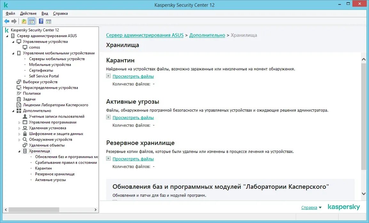Follow the Сервер администрирования ASUS breadcrumb link
This screenshot has width=369, height=223.
[145, 35]
